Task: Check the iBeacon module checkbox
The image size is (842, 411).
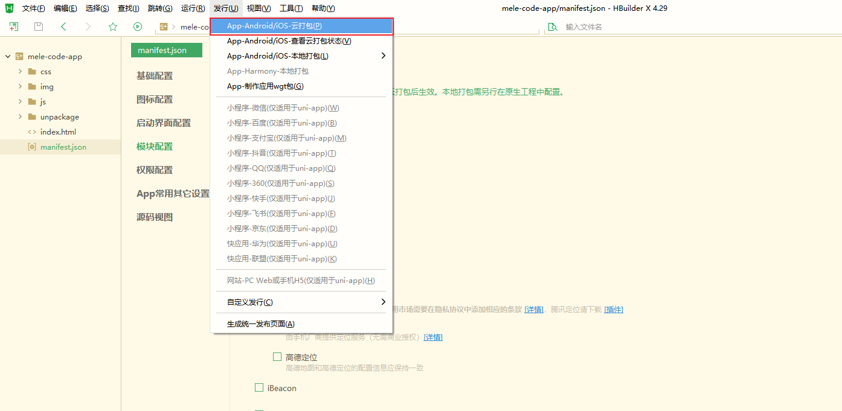Action: [x=259, y=387]
